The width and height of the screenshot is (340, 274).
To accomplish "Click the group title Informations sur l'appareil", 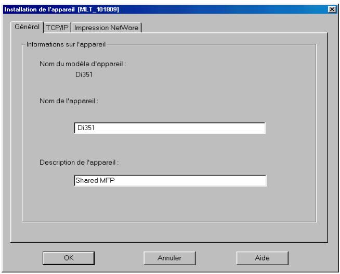I will (x=66, y=44).
